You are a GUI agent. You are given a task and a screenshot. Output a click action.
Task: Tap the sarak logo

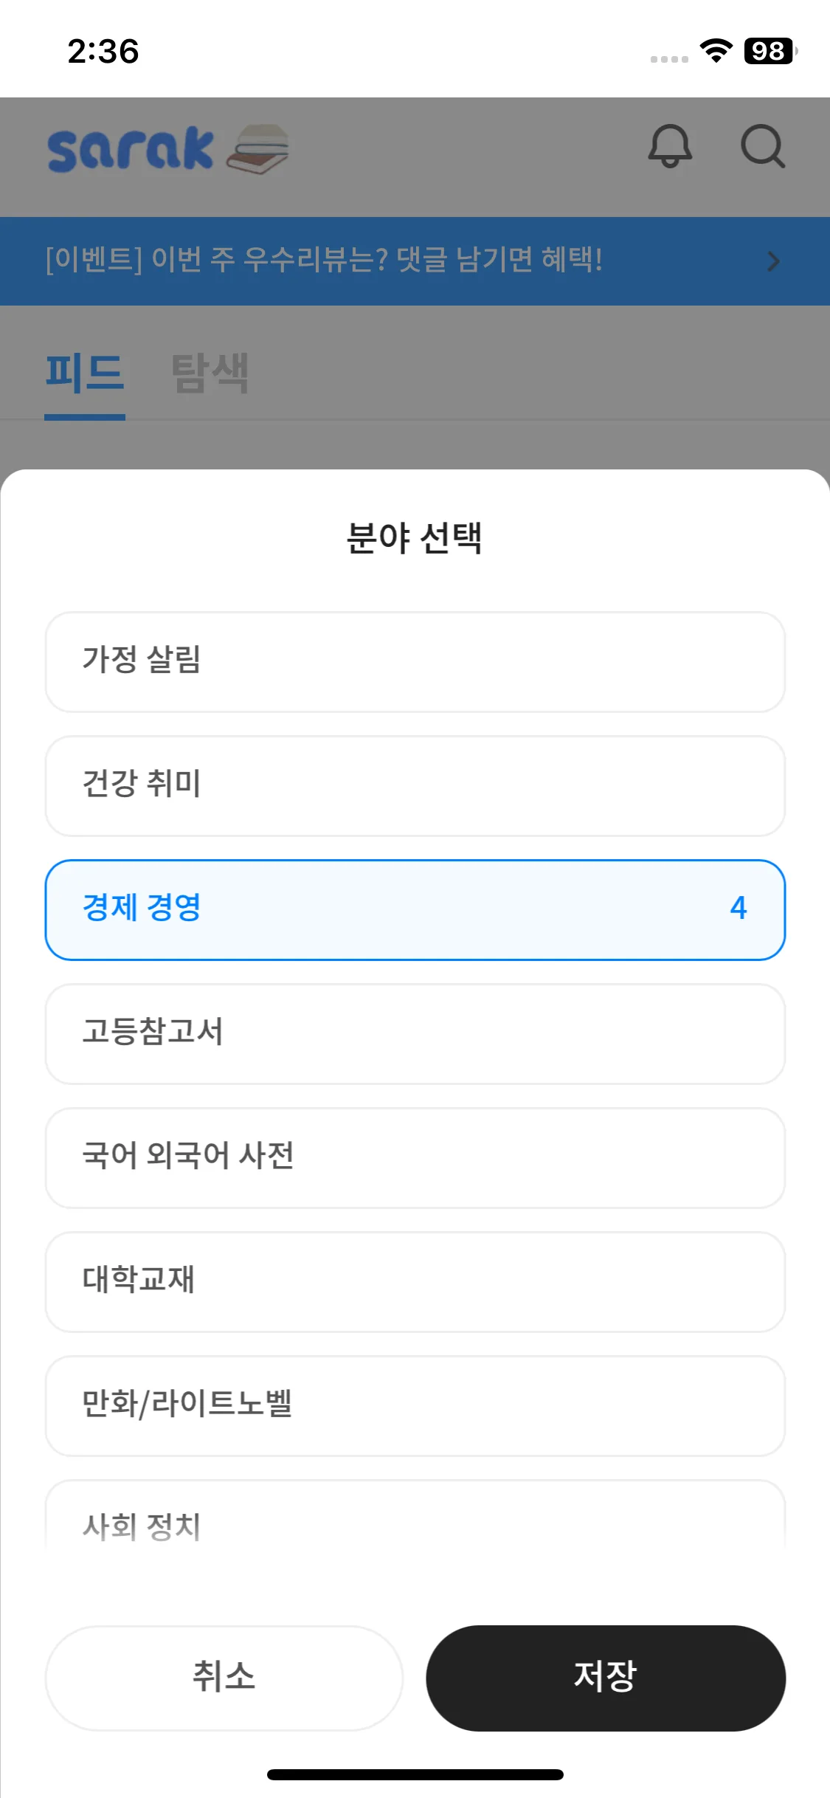click(x=131, y=150)
